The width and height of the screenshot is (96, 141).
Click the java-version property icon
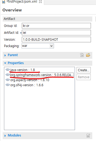tap(8, 70)
